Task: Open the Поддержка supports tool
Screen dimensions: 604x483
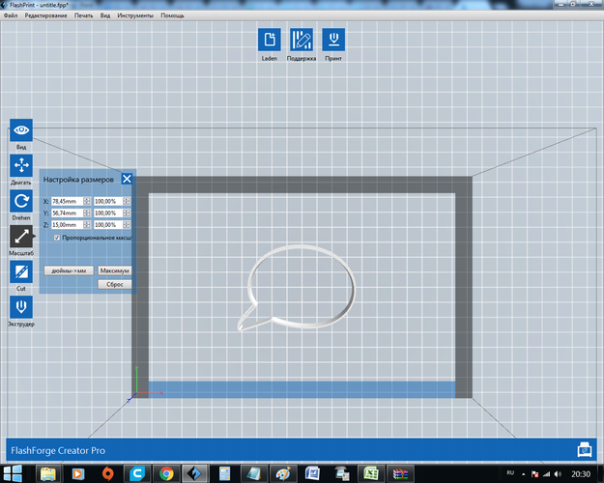Action: [x=302, y=40]
